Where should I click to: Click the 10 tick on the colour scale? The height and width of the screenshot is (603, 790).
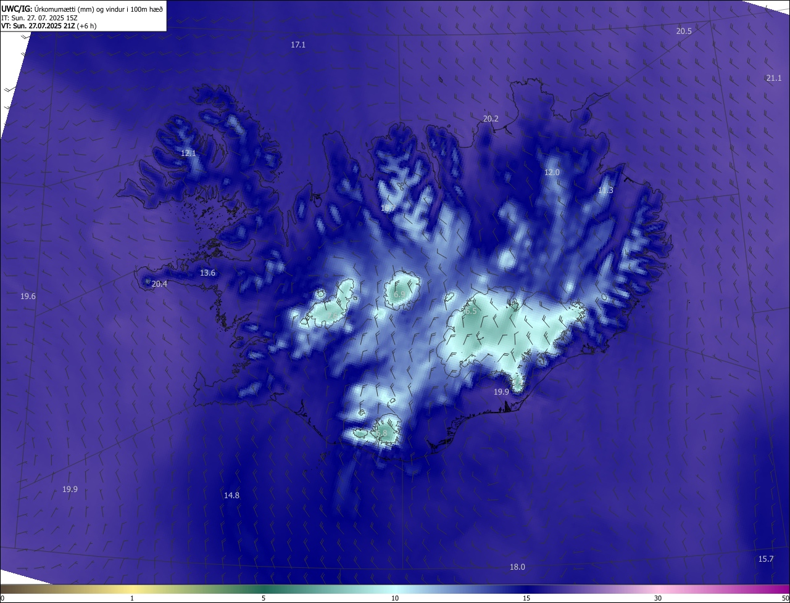click(395, 598)
